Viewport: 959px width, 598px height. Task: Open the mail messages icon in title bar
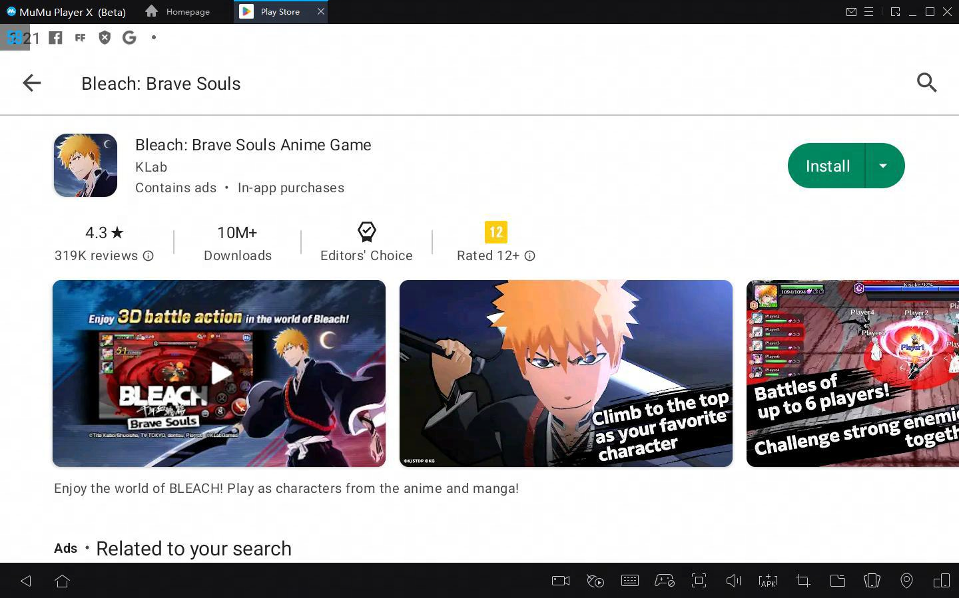coord(851,12)
